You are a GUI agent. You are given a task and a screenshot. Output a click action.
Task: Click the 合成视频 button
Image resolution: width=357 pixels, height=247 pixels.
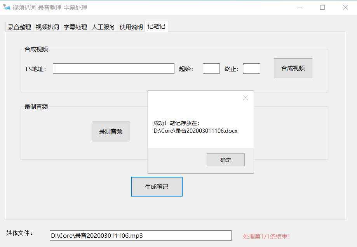(293, 68)
